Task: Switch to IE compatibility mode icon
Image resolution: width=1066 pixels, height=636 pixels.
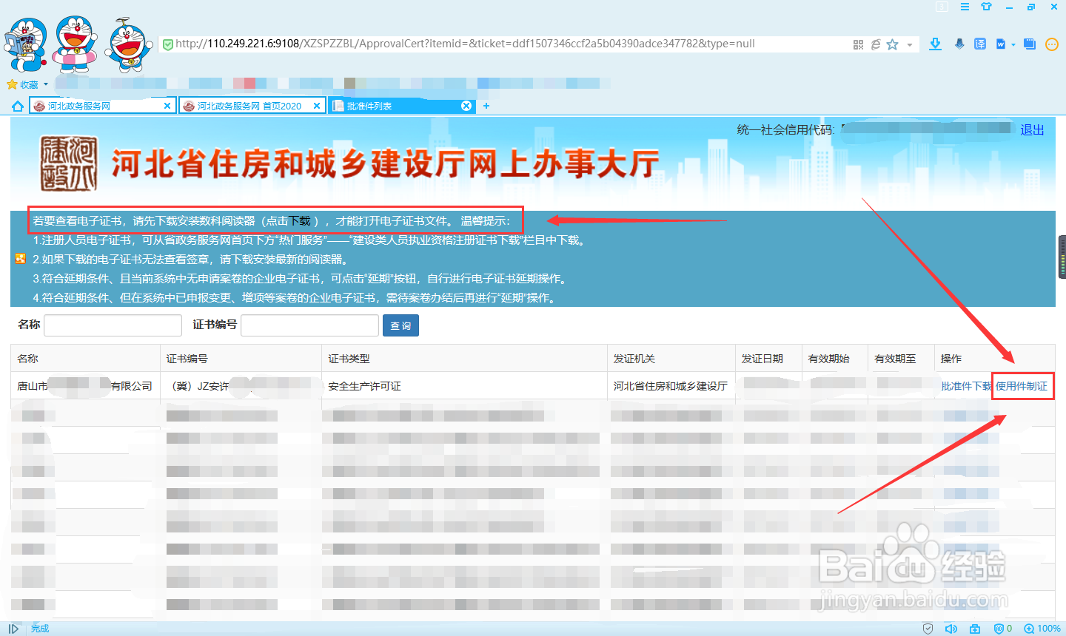Action: point(875,44)
